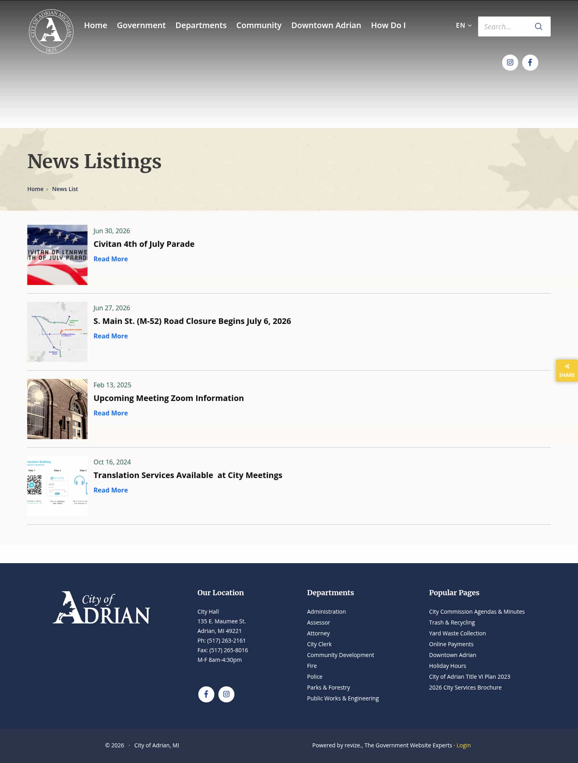Click the 'Jun 30, 2026' date text
Viewport: 578px width, 763px height.
112,231
